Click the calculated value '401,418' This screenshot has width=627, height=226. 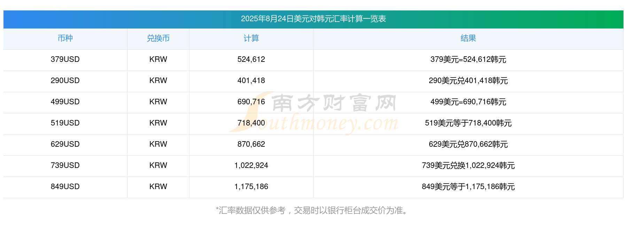(x=251, y=81)
